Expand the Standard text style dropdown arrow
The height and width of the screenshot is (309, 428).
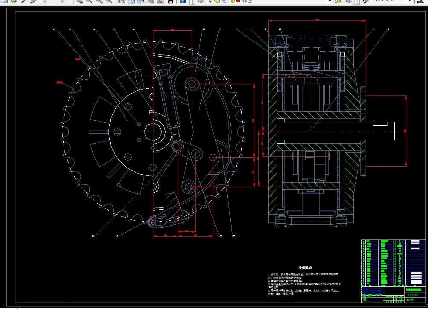click(410, 1)
